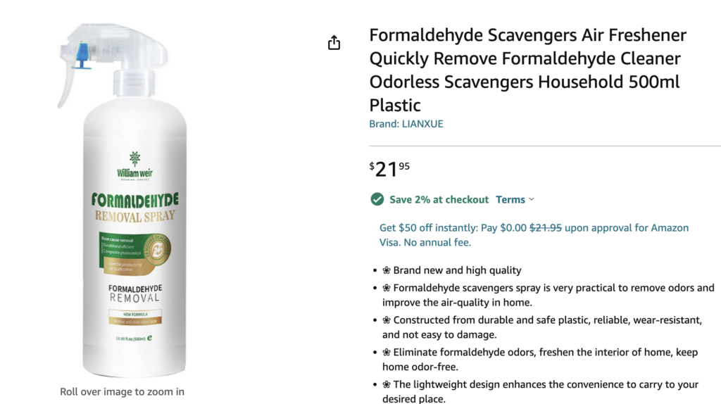The image size is (721, 404).
Task: Click the Roll over image to zoom text
Action: (x=122, y=391)
